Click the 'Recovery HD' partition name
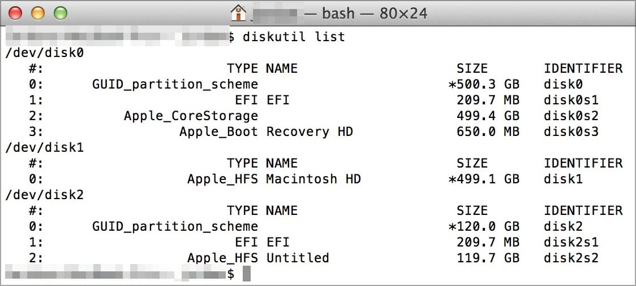The image size is (636, 286). (310, 132)
